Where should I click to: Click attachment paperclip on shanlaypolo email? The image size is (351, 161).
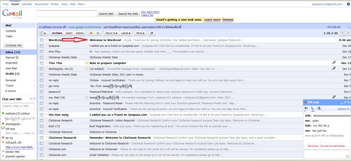point(334,68)
